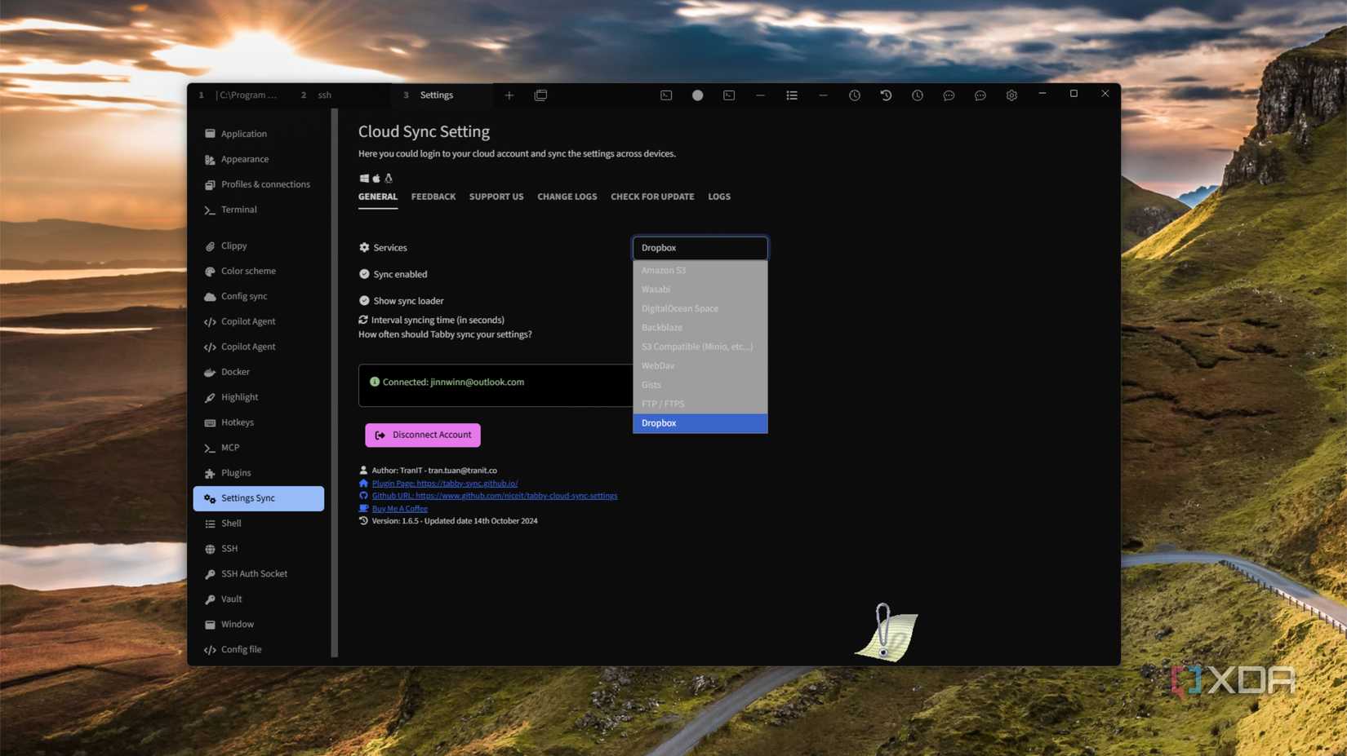The image size is (1347, 756).
Task: Open Appearance settings in sidebar
Action: [x=259, y=159]
